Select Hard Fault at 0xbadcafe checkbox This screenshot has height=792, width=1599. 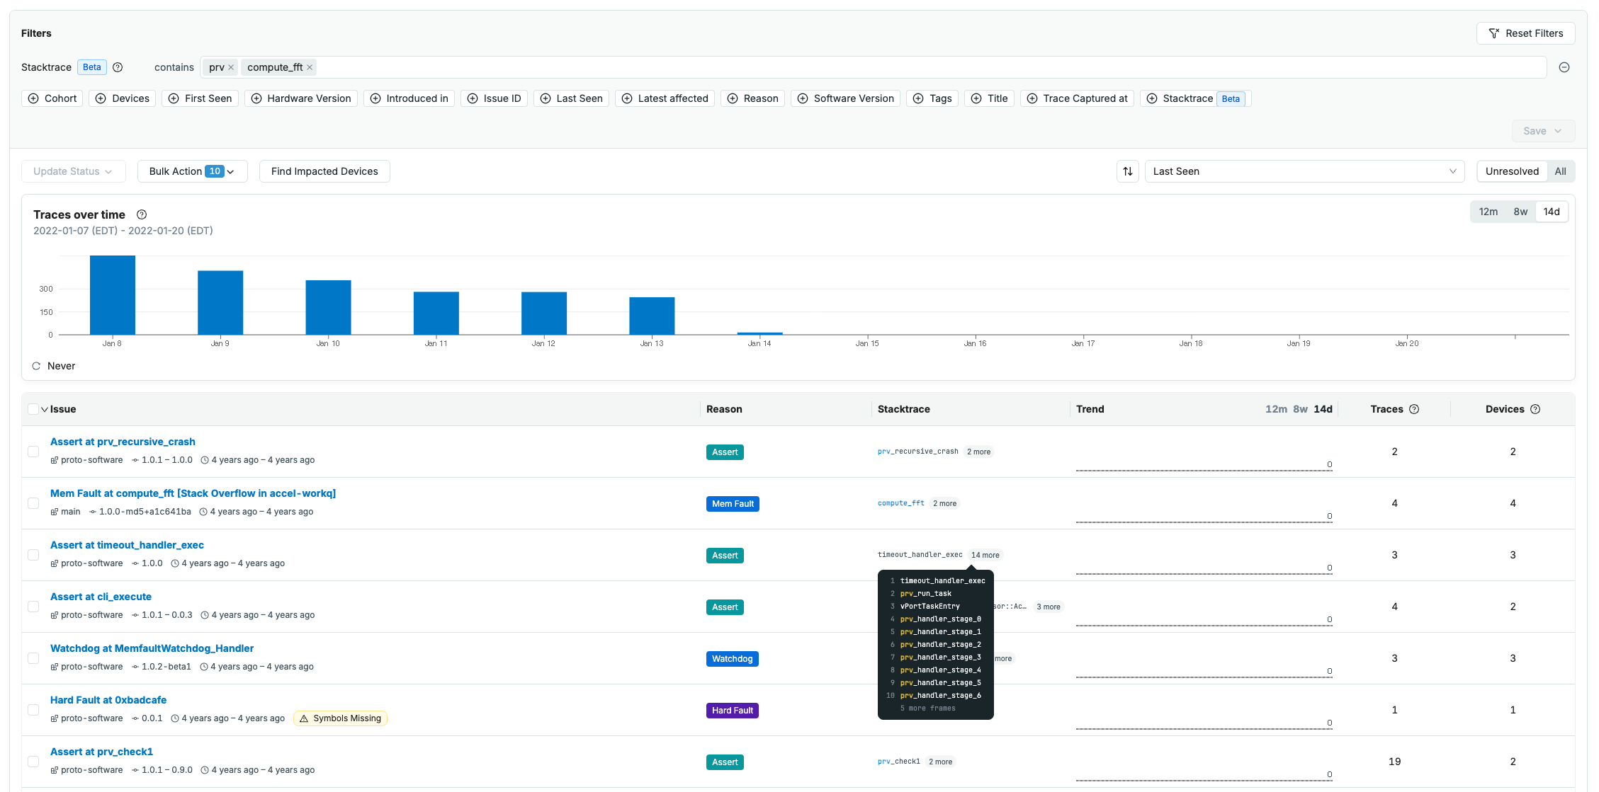click(33, 710)
